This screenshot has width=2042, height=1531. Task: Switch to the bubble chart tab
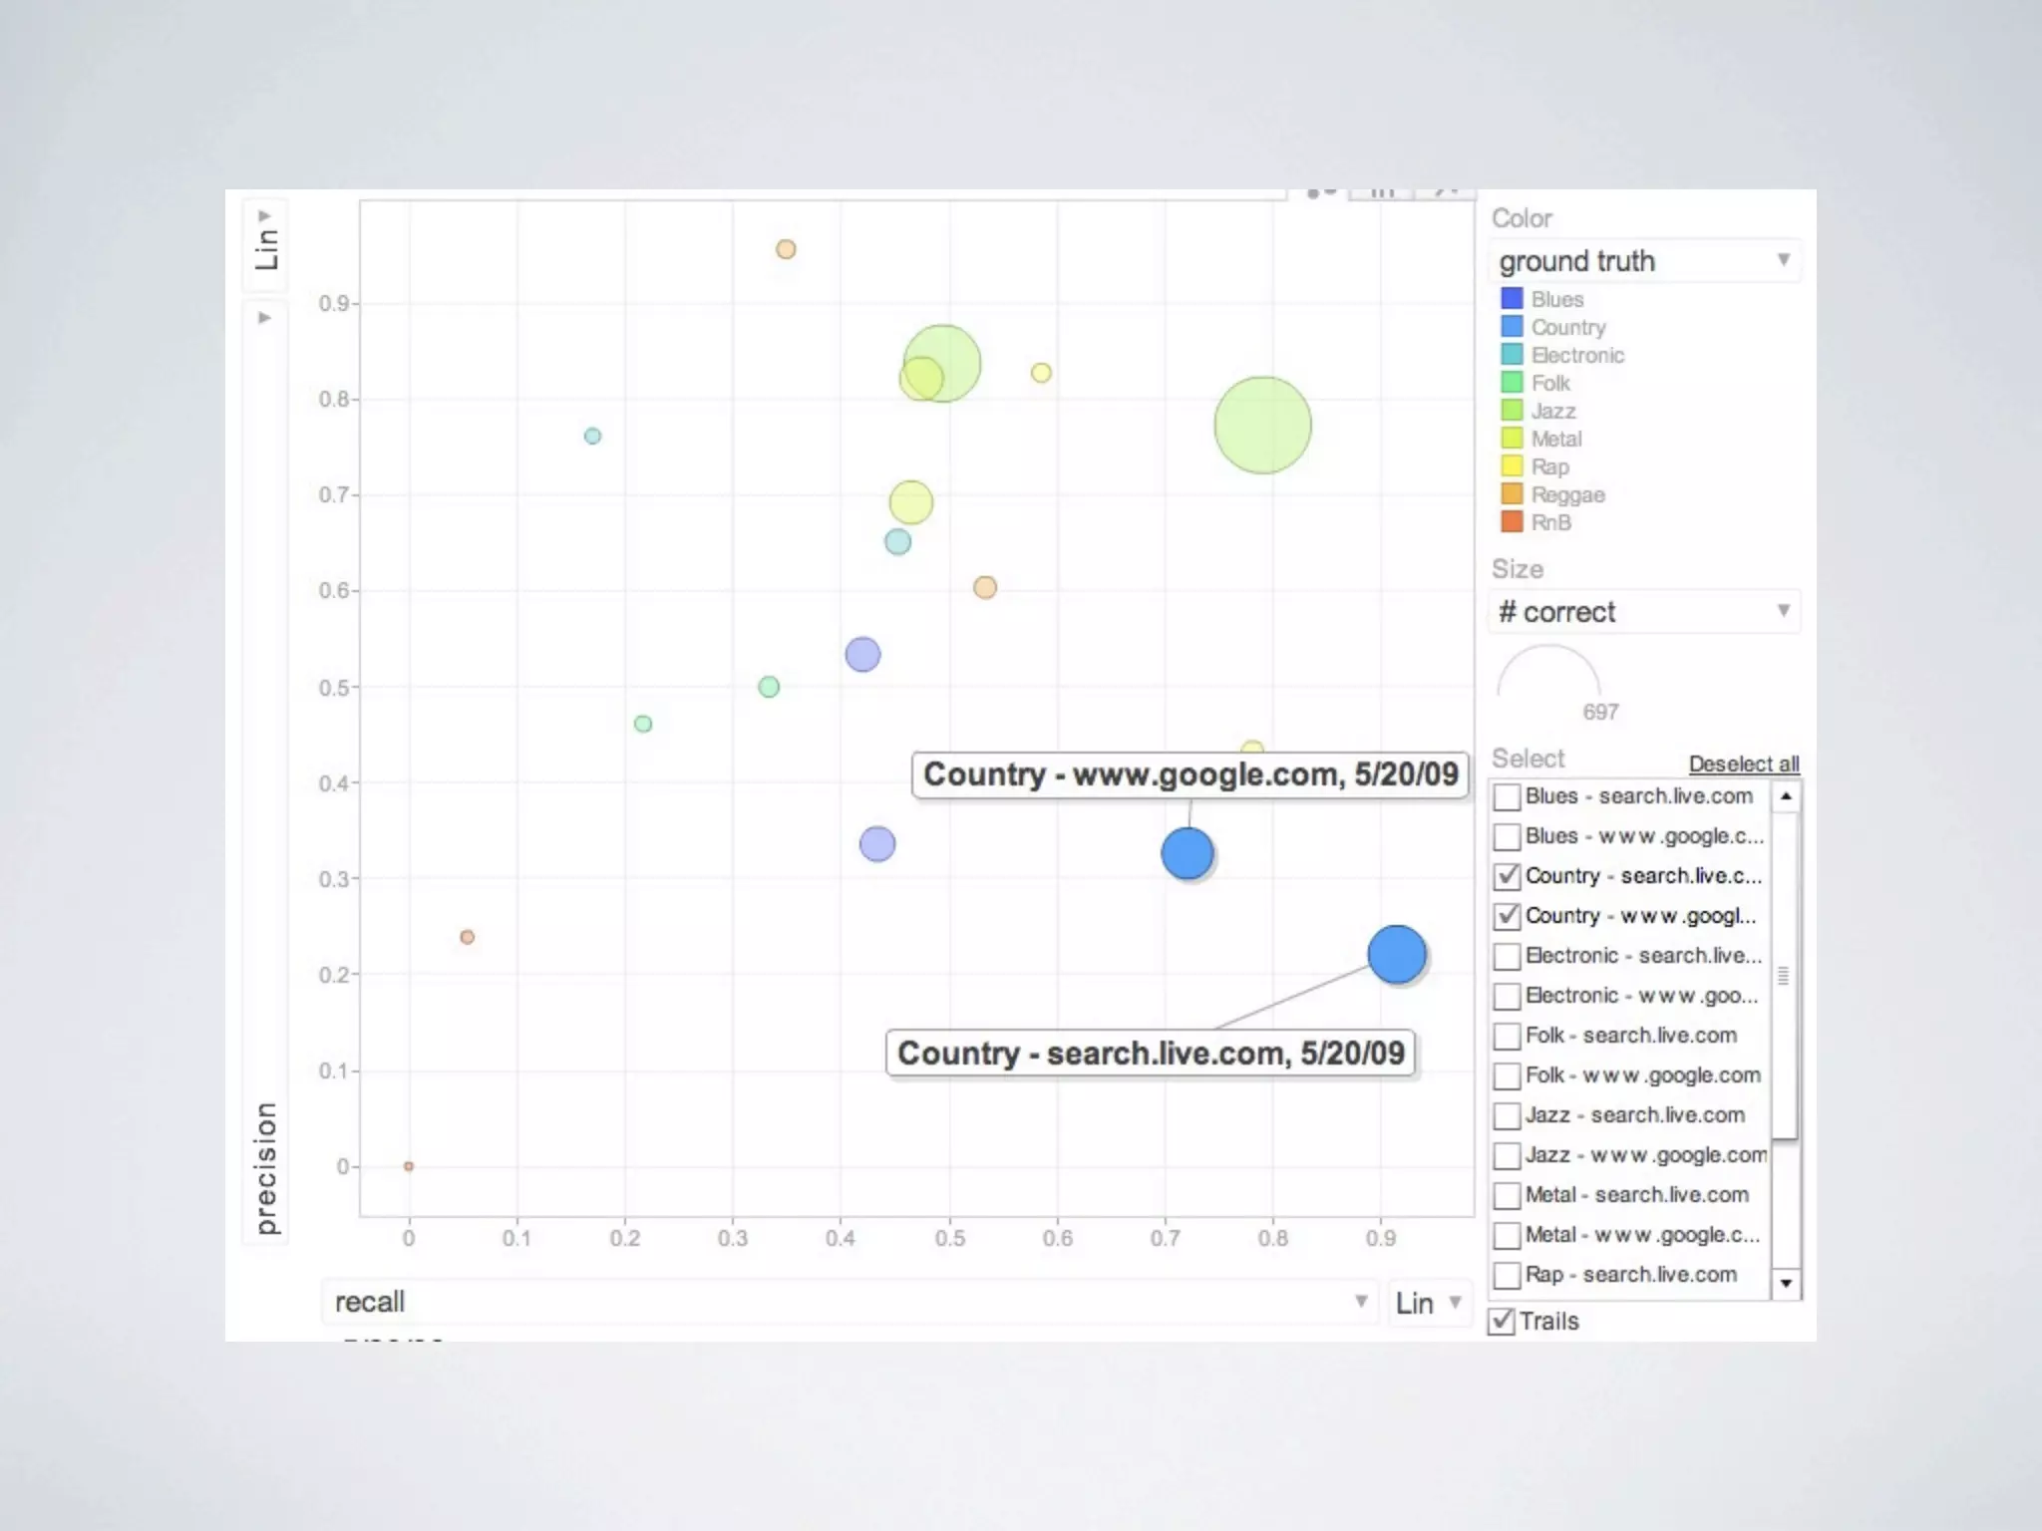(x=1322, y=193)
